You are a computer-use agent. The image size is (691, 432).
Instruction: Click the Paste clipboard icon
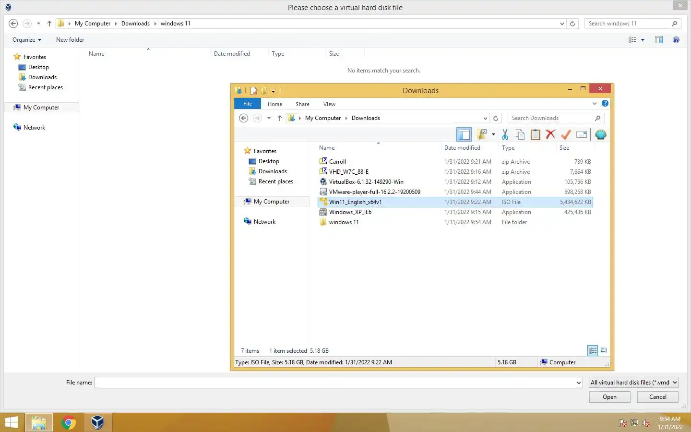[x=536, y=135]
